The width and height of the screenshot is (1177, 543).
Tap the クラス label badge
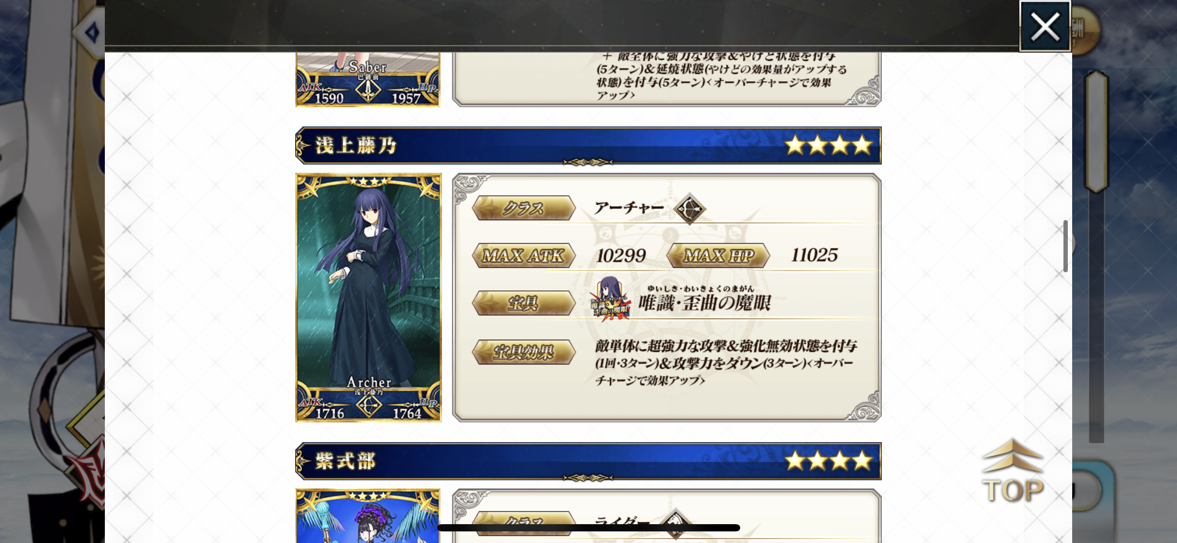pyautogui.click(x=524, y=208)
